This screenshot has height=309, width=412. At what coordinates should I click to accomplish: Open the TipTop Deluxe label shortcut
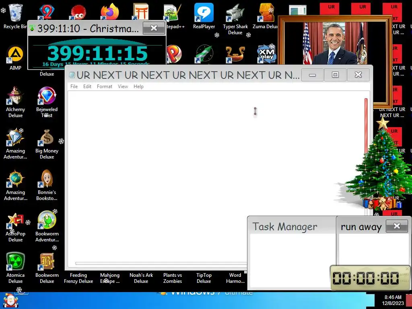[204, 278]
